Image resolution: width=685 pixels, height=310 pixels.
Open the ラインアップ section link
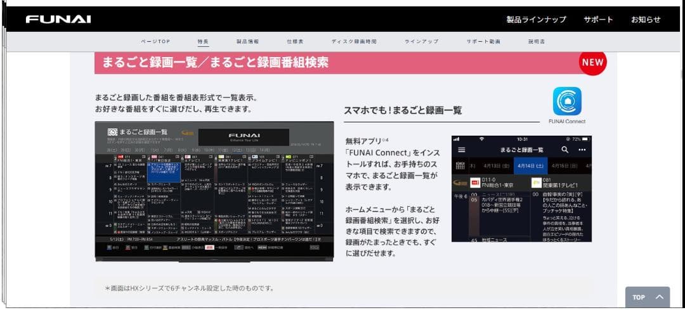pos(422,41)
